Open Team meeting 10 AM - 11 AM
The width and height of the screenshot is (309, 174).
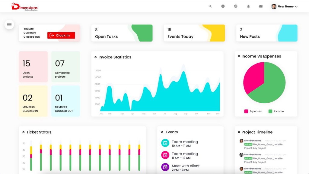point(185,144)
